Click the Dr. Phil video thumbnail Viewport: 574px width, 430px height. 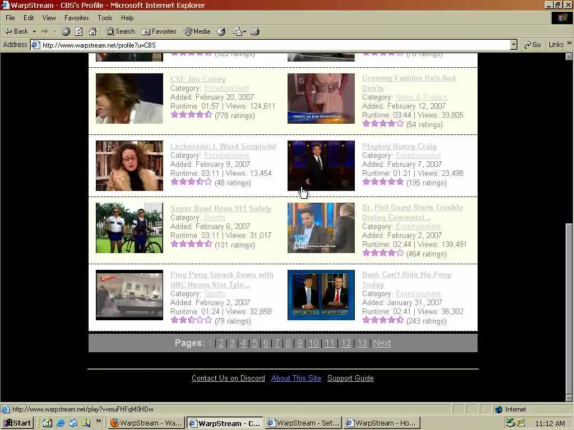321,228
